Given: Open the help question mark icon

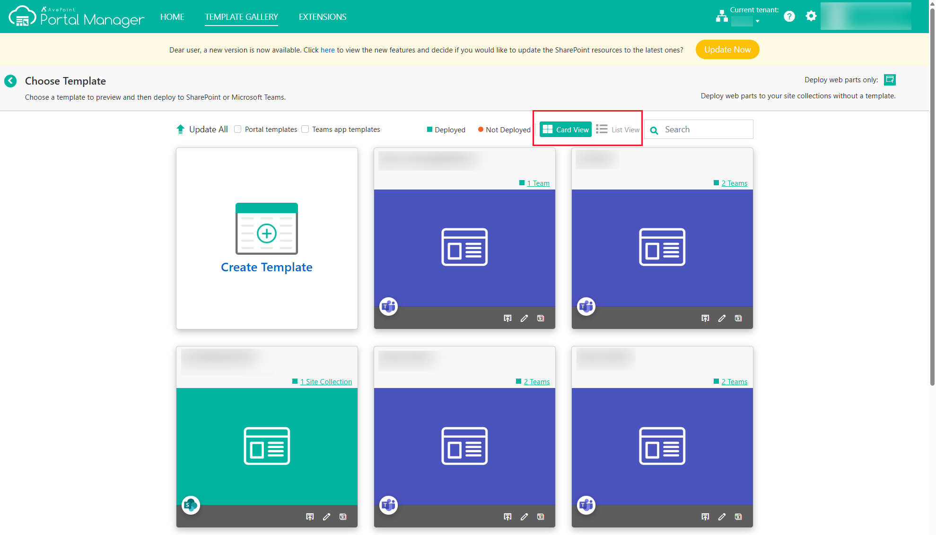Looking at the screenshot, I should [x=789, y=17].
